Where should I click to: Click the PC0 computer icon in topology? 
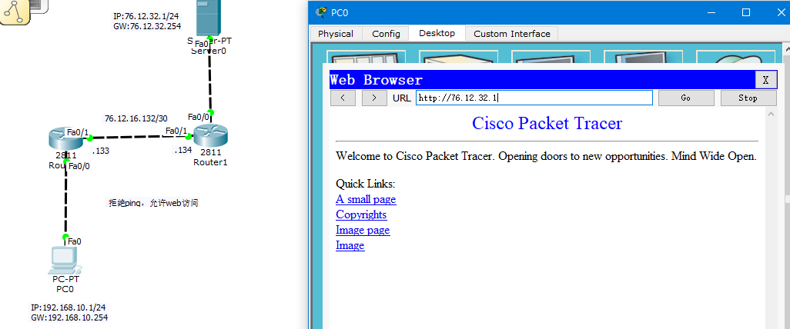point(65,260)
